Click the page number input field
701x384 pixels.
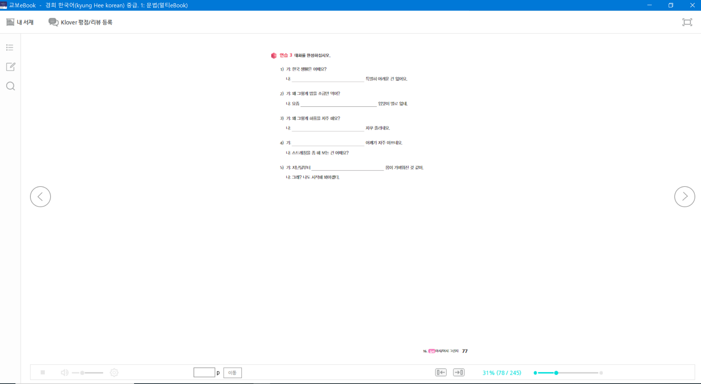click(x=204, y=373)
